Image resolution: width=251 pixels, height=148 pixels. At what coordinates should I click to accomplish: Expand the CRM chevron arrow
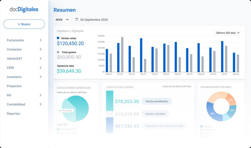coord(40,68)
